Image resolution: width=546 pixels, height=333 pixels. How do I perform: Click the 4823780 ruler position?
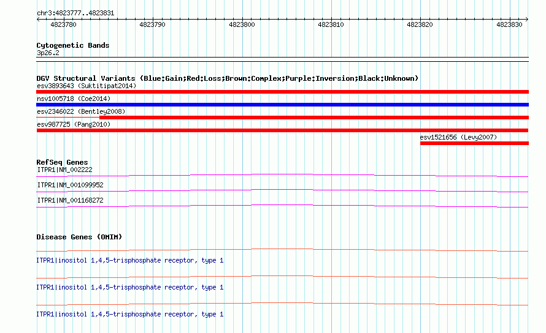[x=63, y=24]
